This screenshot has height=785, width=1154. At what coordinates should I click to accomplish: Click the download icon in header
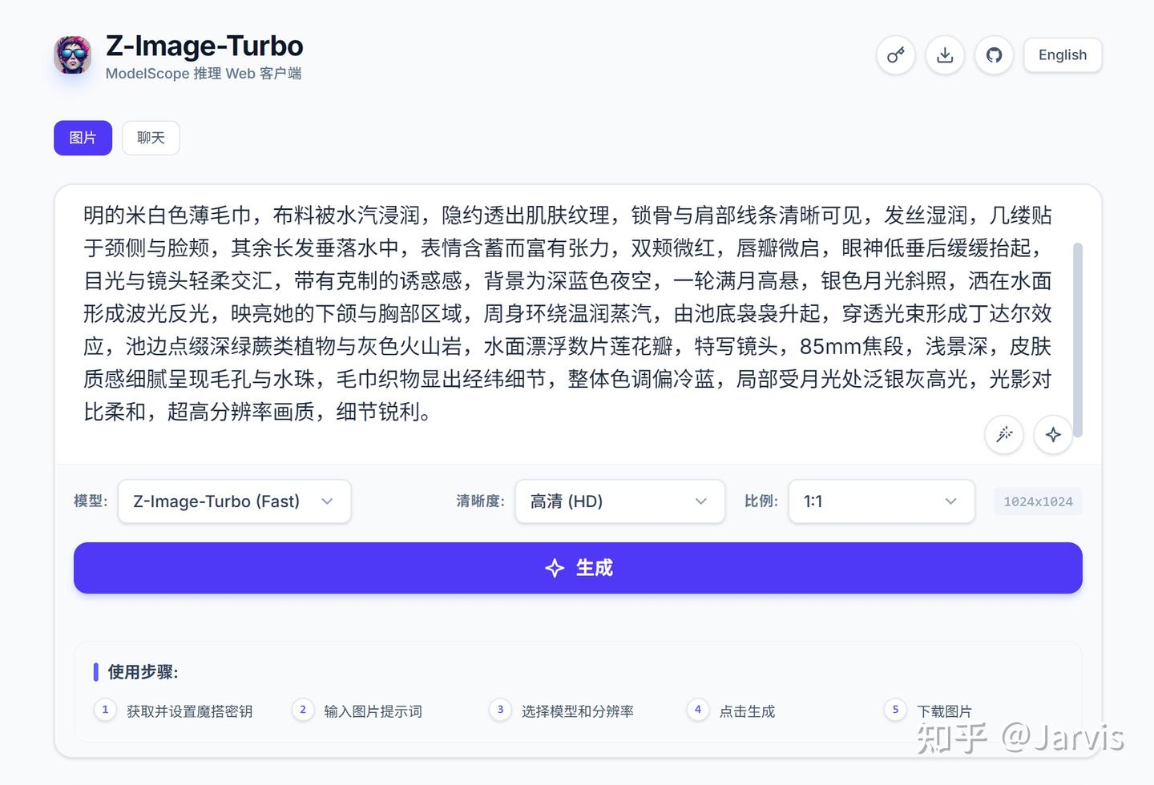(x=945, y=55)
